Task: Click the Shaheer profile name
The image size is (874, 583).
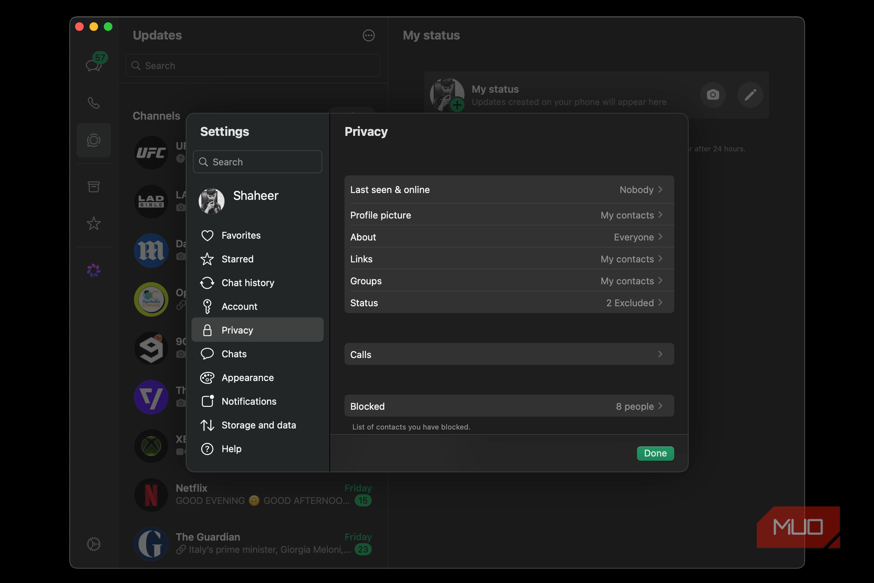Action: click(x=256, y=196)
